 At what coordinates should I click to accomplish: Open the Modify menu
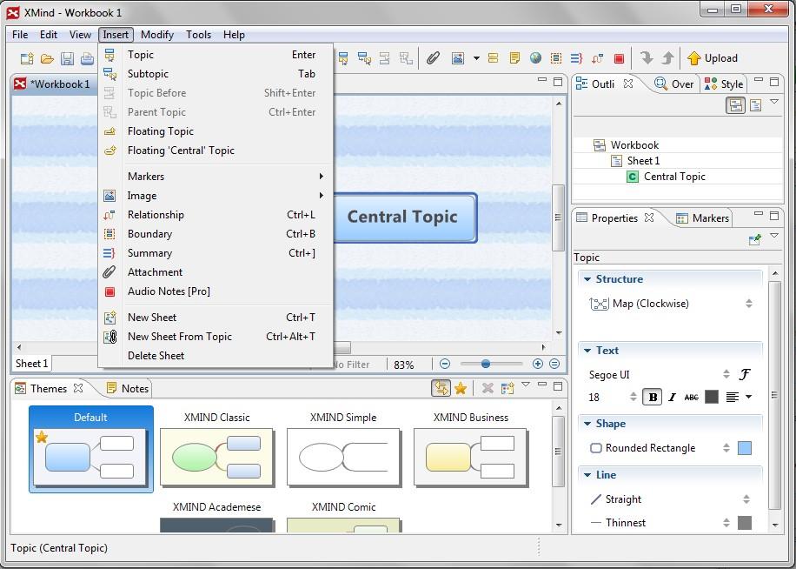pos(157,35)
